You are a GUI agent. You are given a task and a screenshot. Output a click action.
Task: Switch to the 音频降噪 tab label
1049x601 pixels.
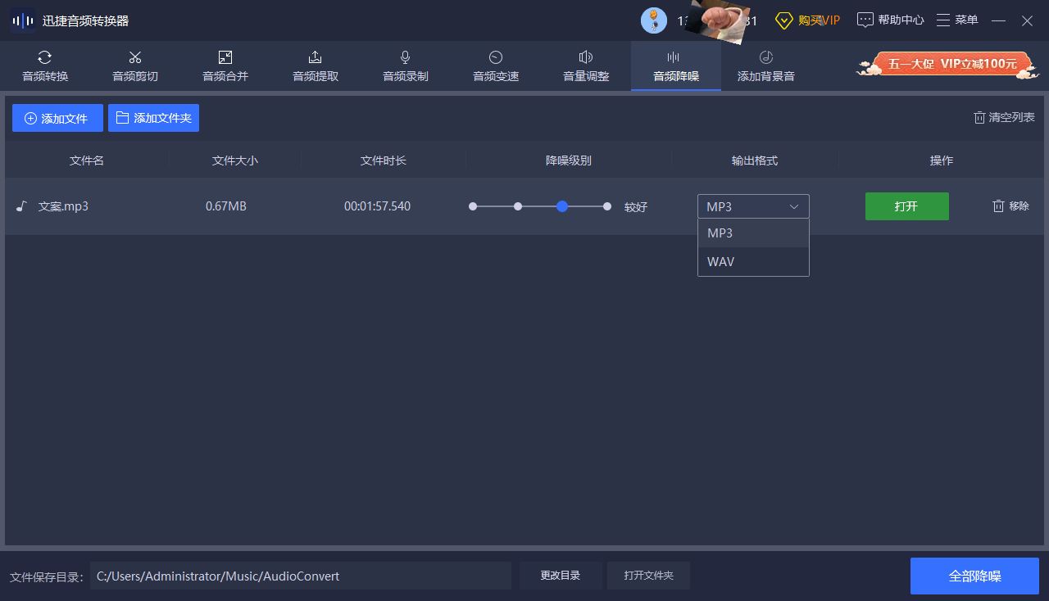click(676, 77)
